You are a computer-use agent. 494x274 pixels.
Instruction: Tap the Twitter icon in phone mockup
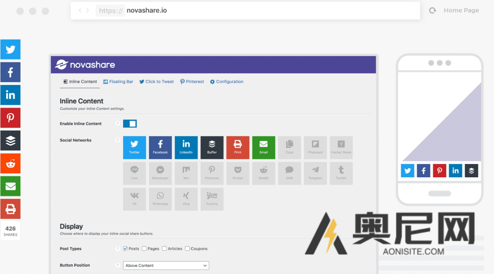coord(408,171)
